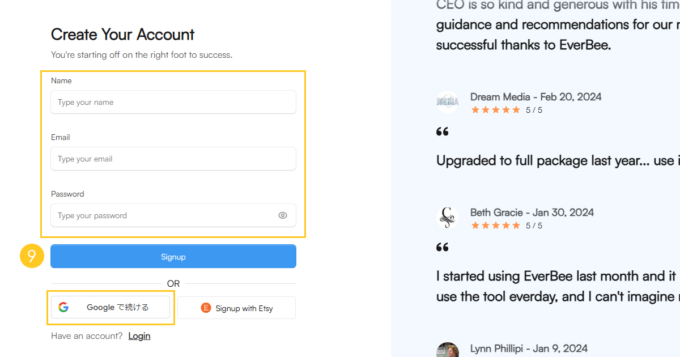Click the Create Your Account heading
The image size is (680, 357).
123,35
